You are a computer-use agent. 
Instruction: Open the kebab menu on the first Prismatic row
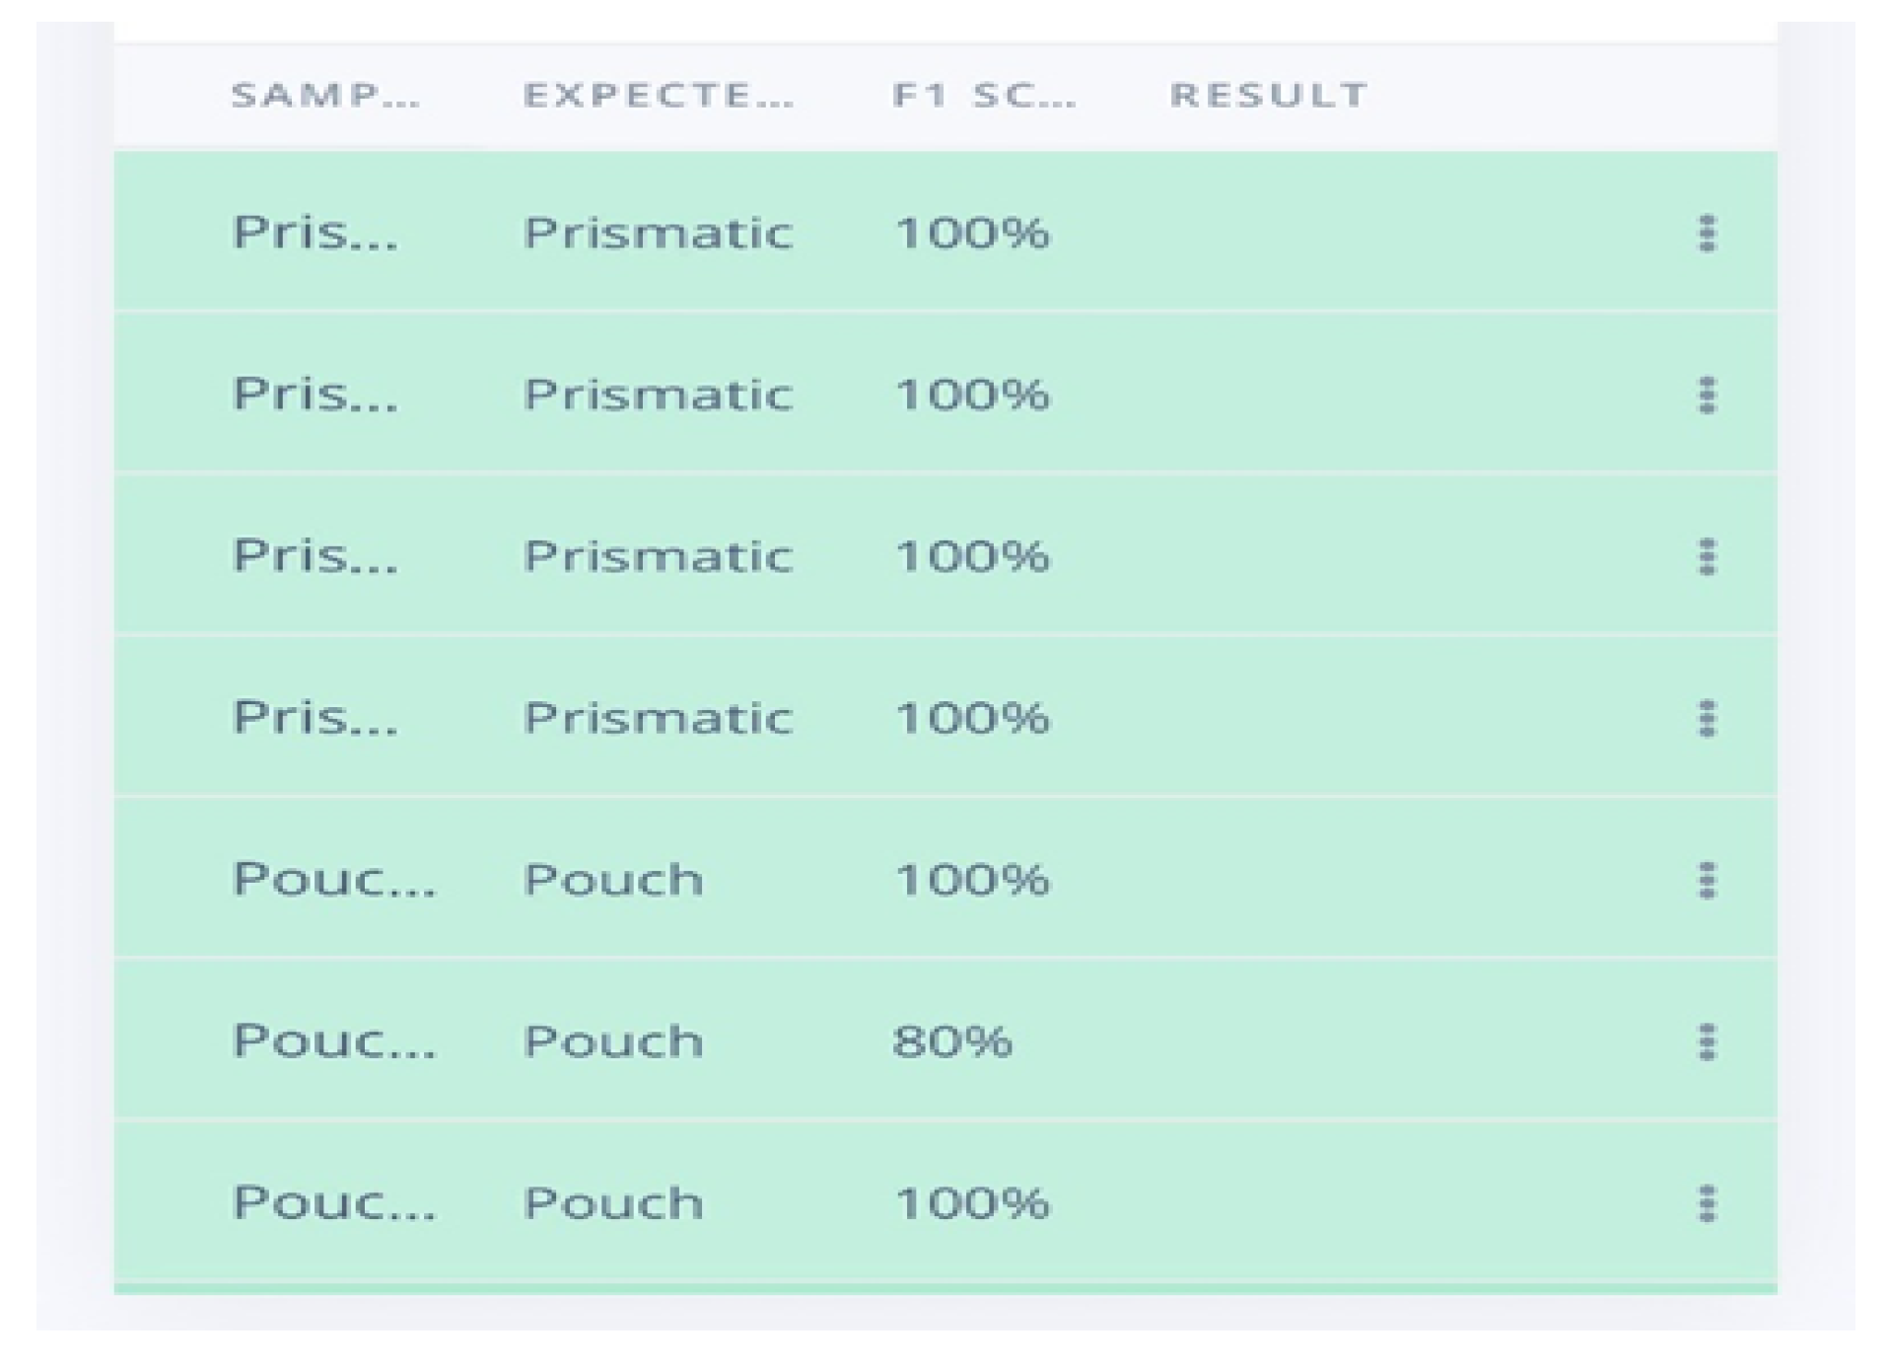tap(1709, 232)
